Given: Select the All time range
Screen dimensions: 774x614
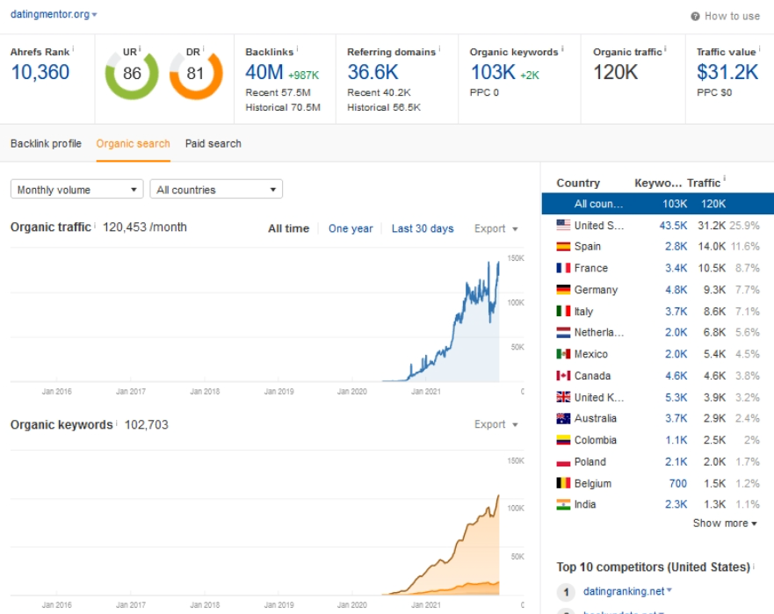Looking at the screenshot, I should [x=289, y=228].
